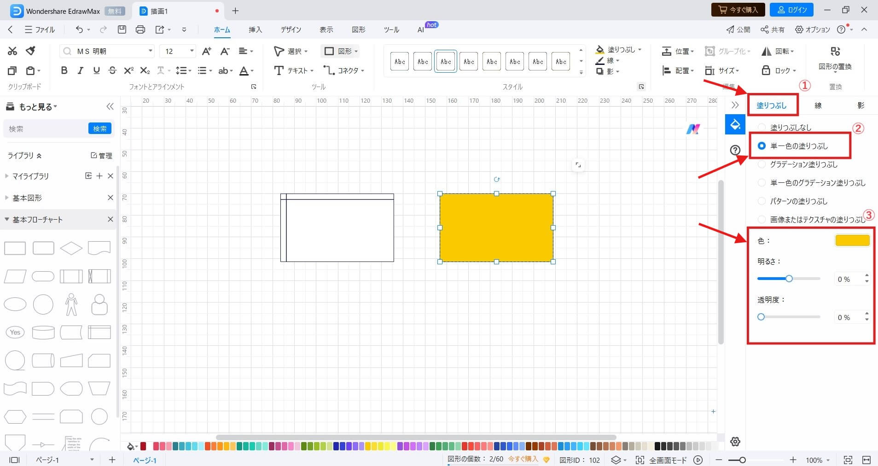
Task: Open the ホーム ribbon tab
Action: [x=222, y=29]
